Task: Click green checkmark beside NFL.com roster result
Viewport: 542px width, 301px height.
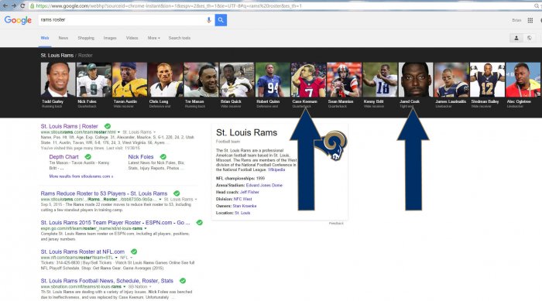Action: coord(134,251)
